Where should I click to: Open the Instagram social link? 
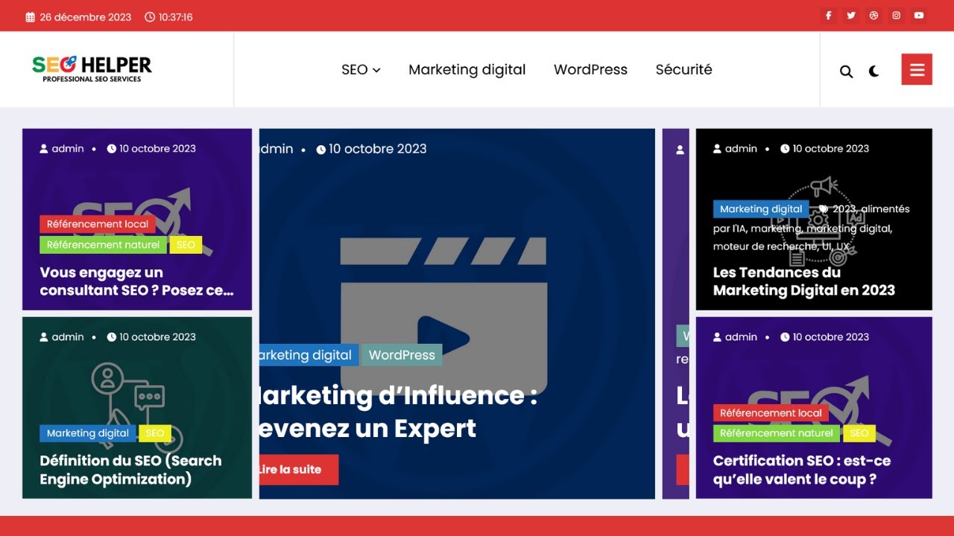pyautogui.click(x=897, y=16)
